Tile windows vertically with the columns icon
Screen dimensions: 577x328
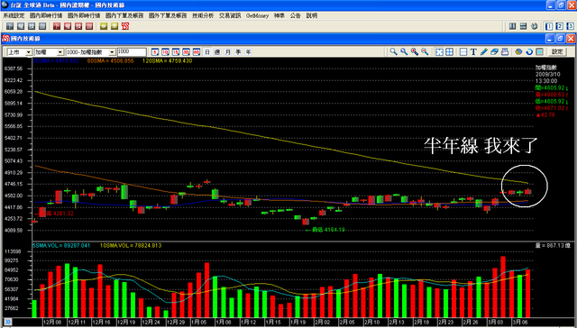(512, 26)
